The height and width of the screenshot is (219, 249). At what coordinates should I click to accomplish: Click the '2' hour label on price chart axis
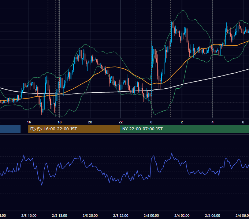tap(182, 122)
